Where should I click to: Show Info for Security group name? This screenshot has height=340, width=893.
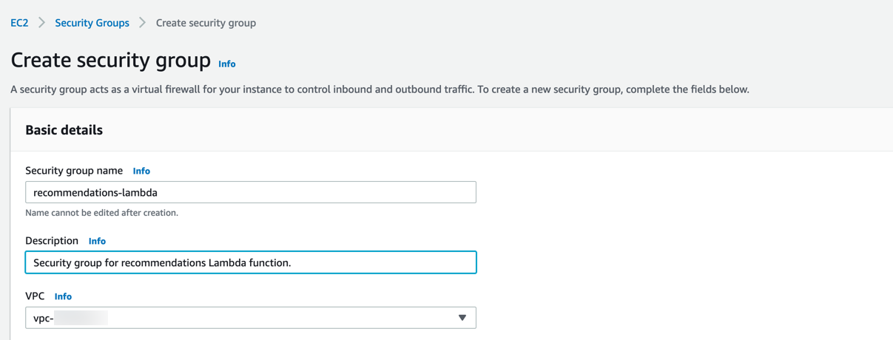pyautogui.click(x=141, y=171)
